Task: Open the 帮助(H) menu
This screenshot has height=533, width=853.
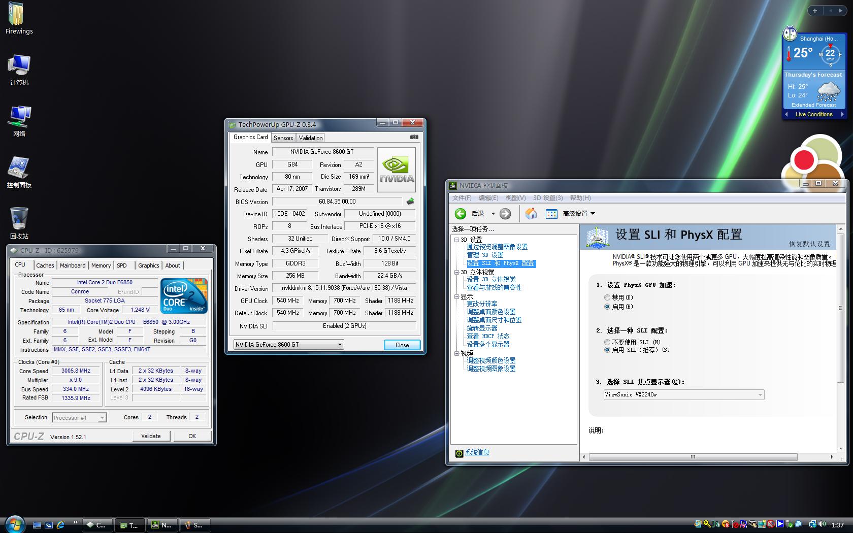Action: pos(580,198)
